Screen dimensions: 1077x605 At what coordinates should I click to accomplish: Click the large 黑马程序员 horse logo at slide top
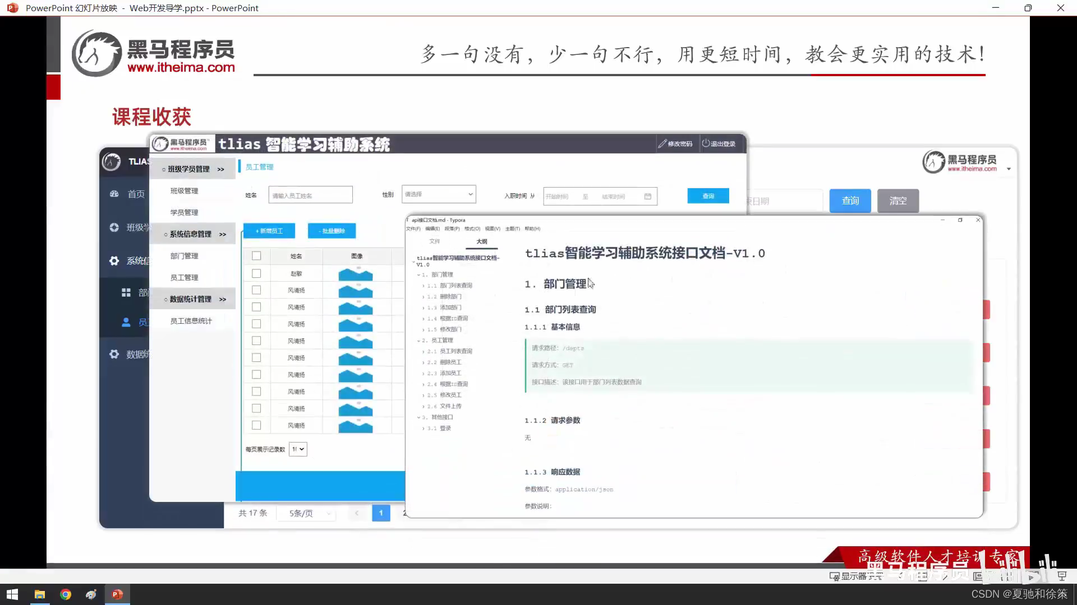click(97, 53)
